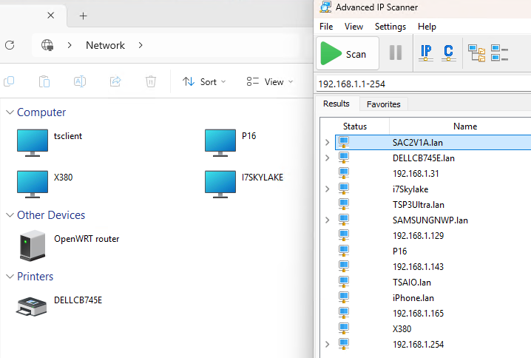Click the Rename icon in Explorer toolbar
Viewport: 531px width, 358px height.
click(x=80, y=81)
